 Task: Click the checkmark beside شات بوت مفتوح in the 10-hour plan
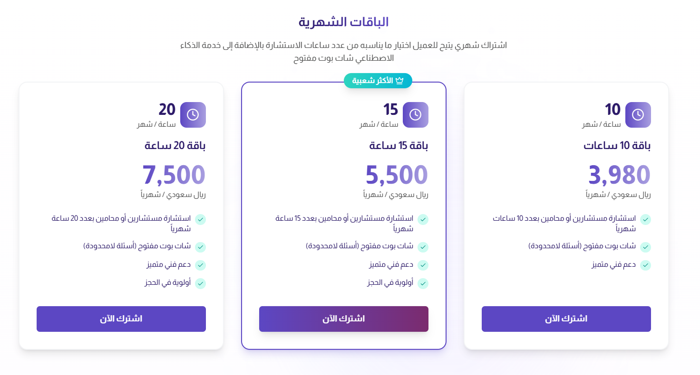(x=646, y=247)
